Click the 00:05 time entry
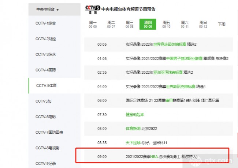This screenshot has width=238, height=168. [102, 44]
